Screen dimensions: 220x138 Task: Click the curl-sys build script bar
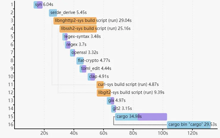(100, 85)
